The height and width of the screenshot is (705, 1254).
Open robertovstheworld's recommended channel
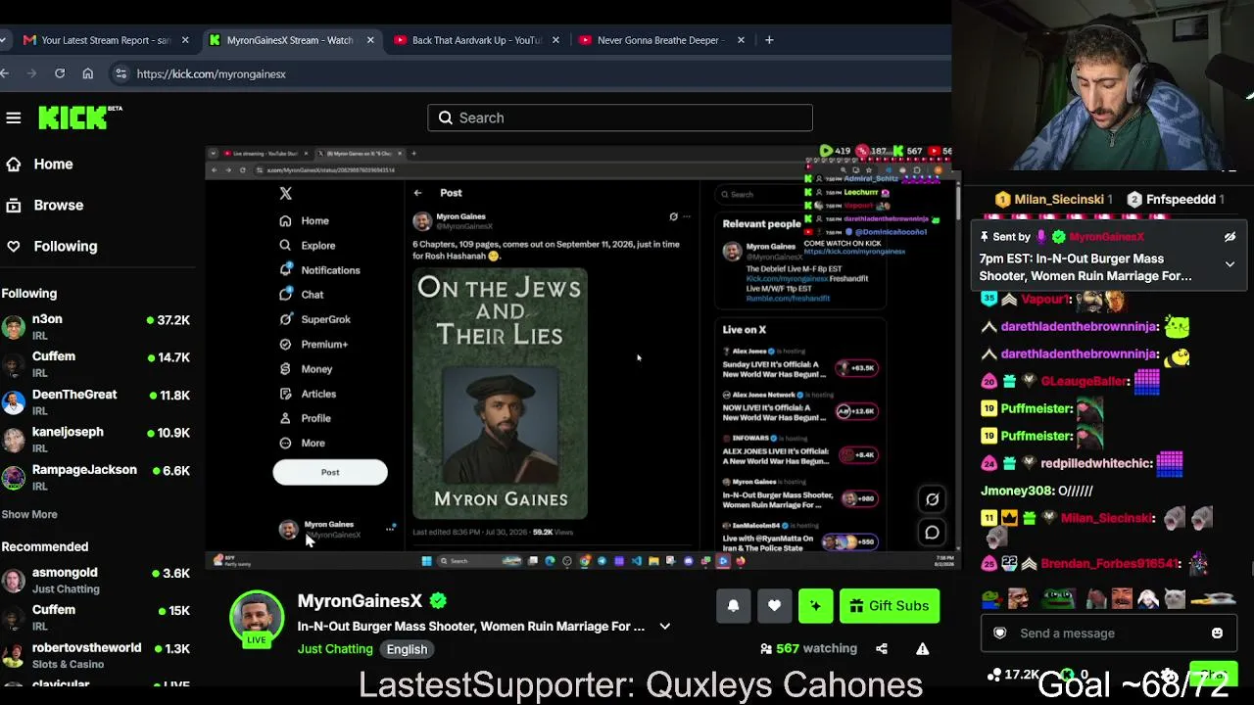[x=98, y=656]
